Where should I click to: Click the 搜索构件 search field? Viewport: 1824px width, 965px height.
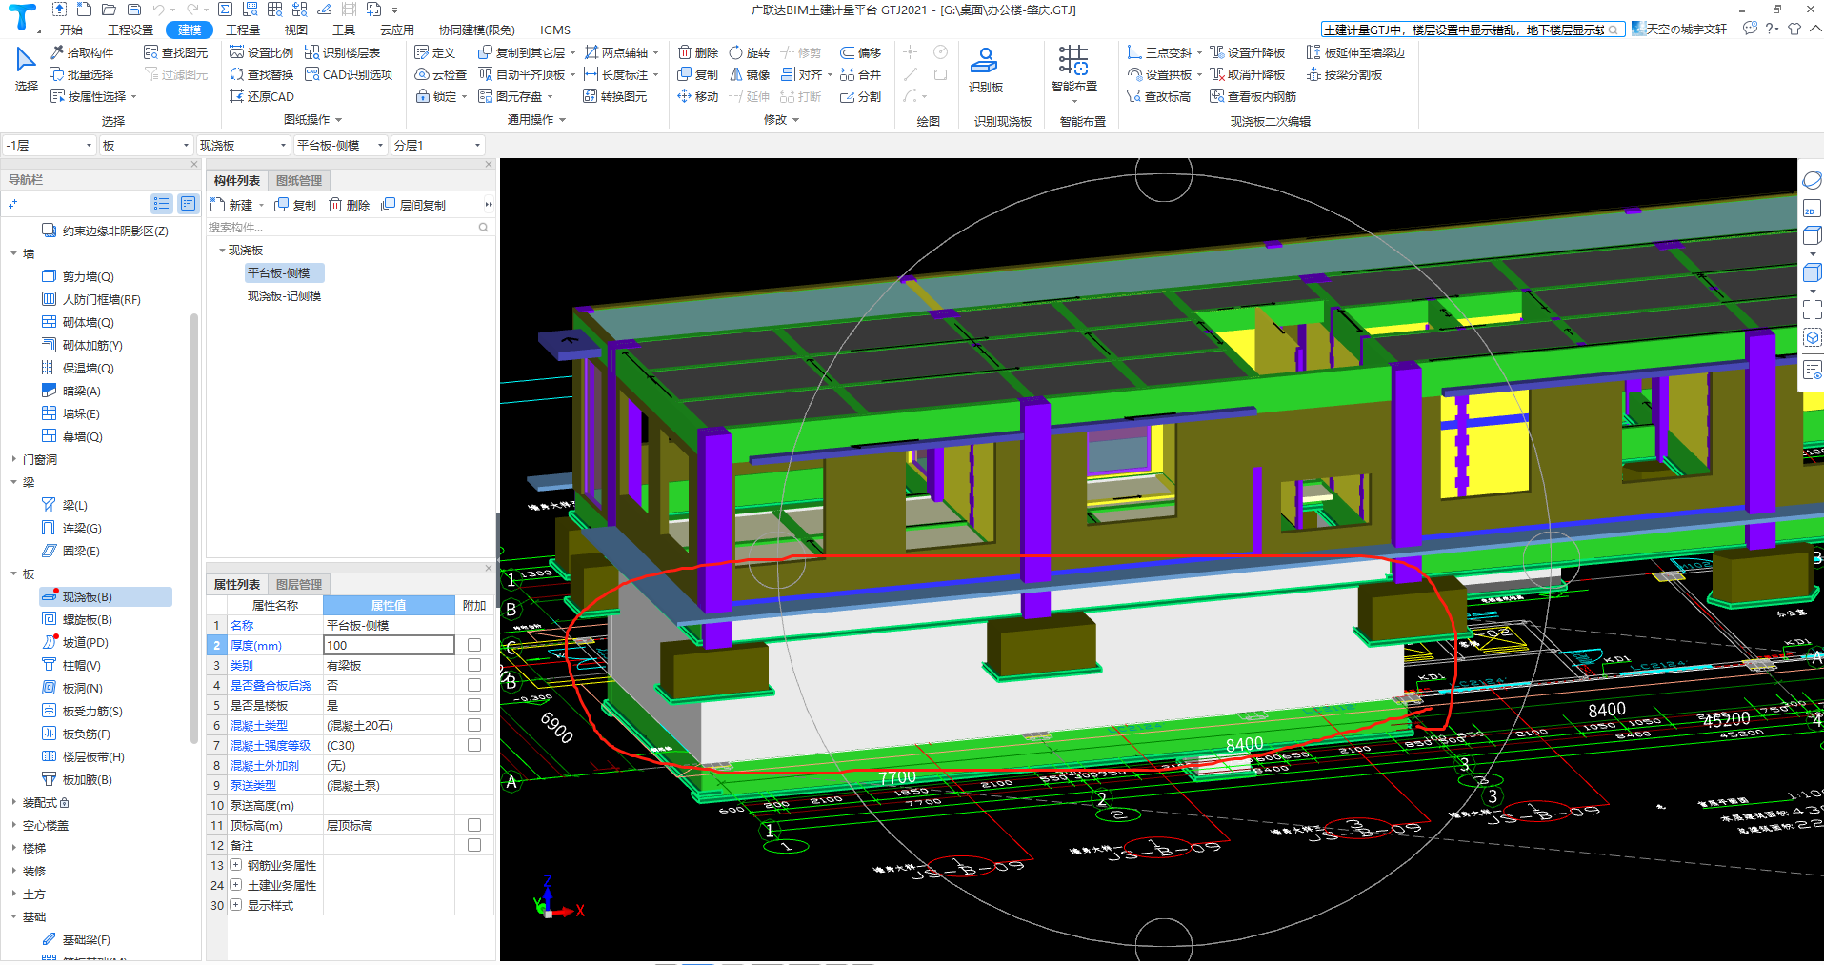(350, 227)
